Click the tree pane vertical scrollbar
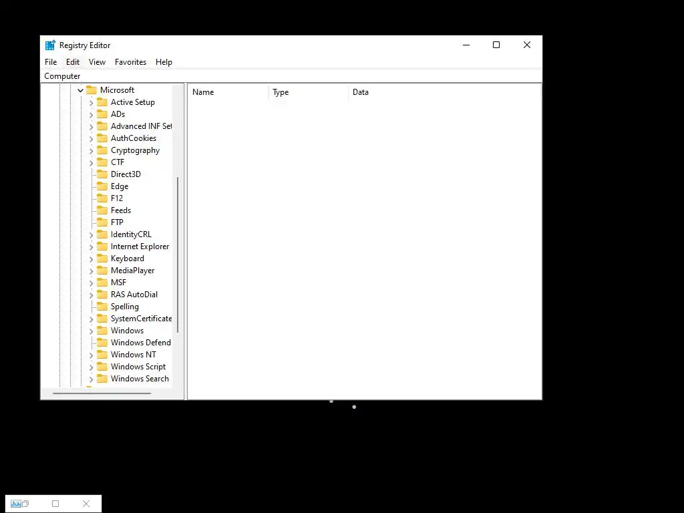The width and height of the screenshot is (684, 513). pyautogui.click(x=178, y=254)
